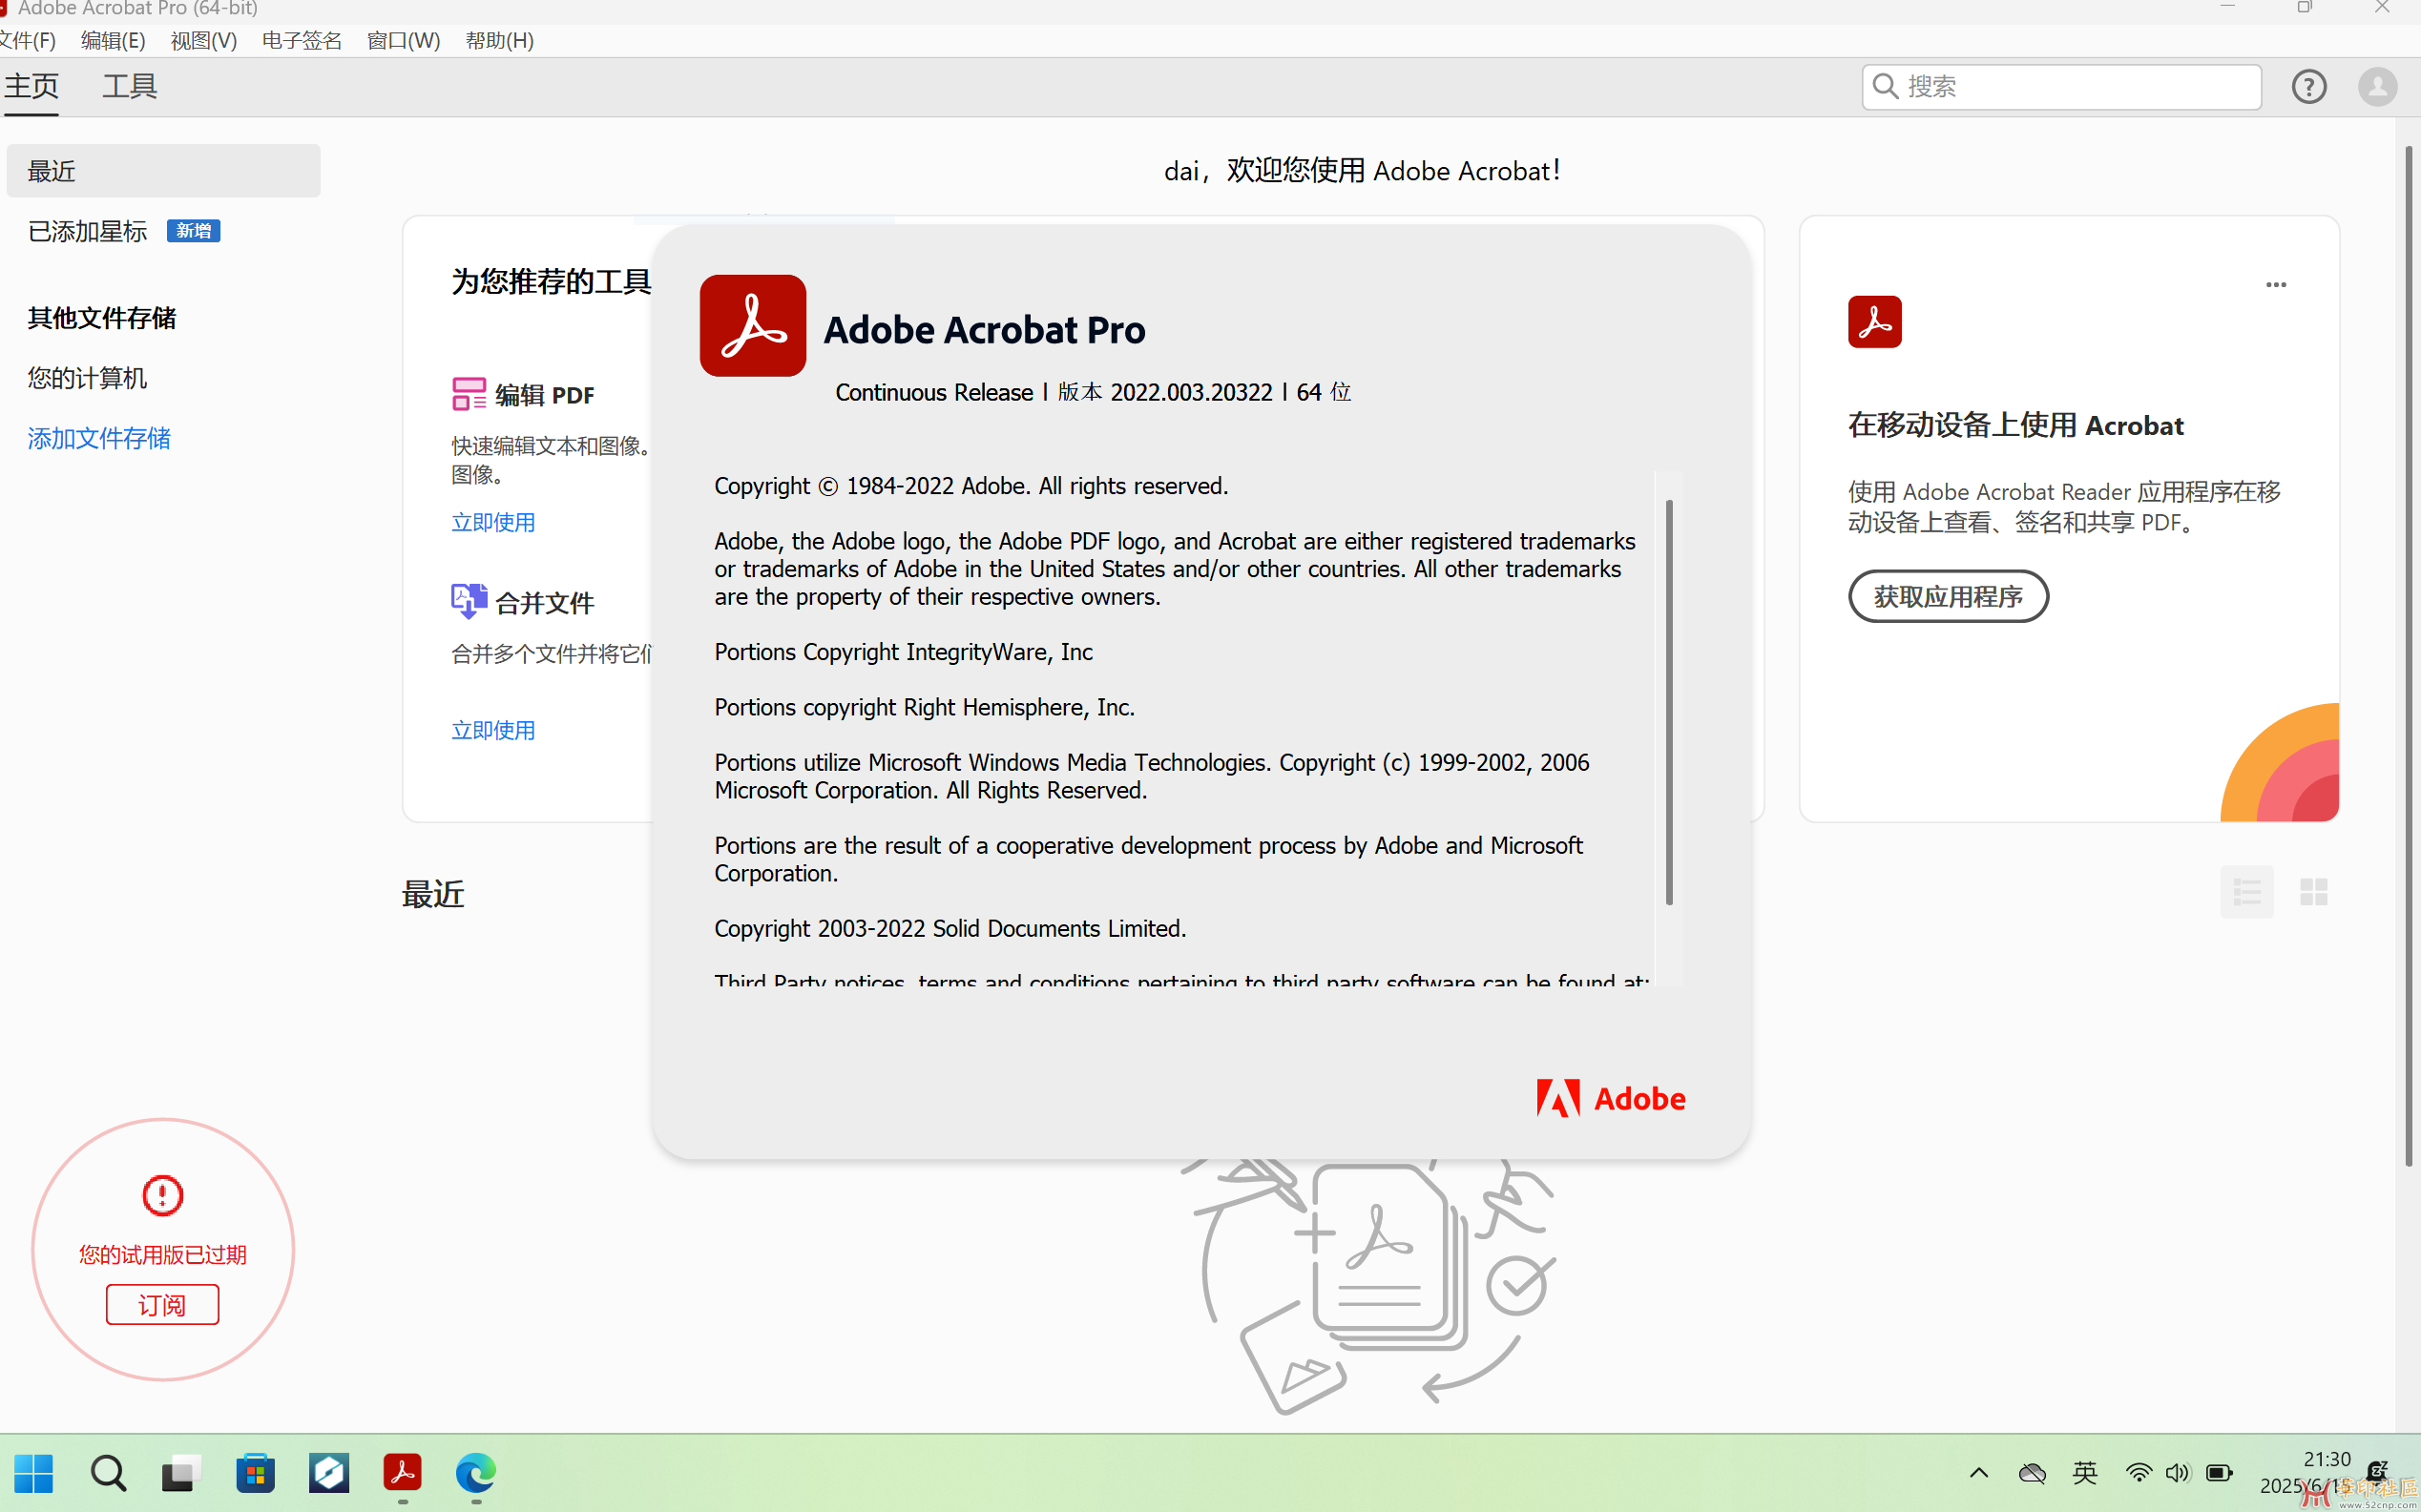Open the 电子签名 menu

point(303,40)
